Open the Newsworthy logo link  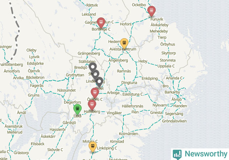click(200, 154)
